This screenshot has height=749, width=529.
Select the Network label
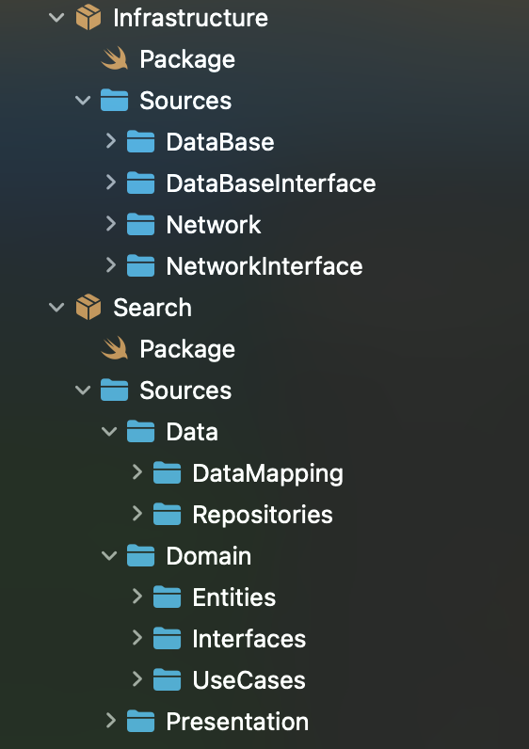[x=214, y=225]
